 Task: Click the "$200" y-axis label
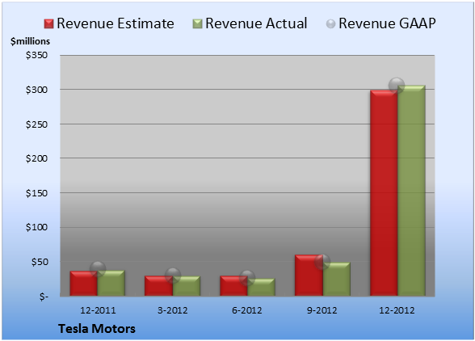[36, 158]
